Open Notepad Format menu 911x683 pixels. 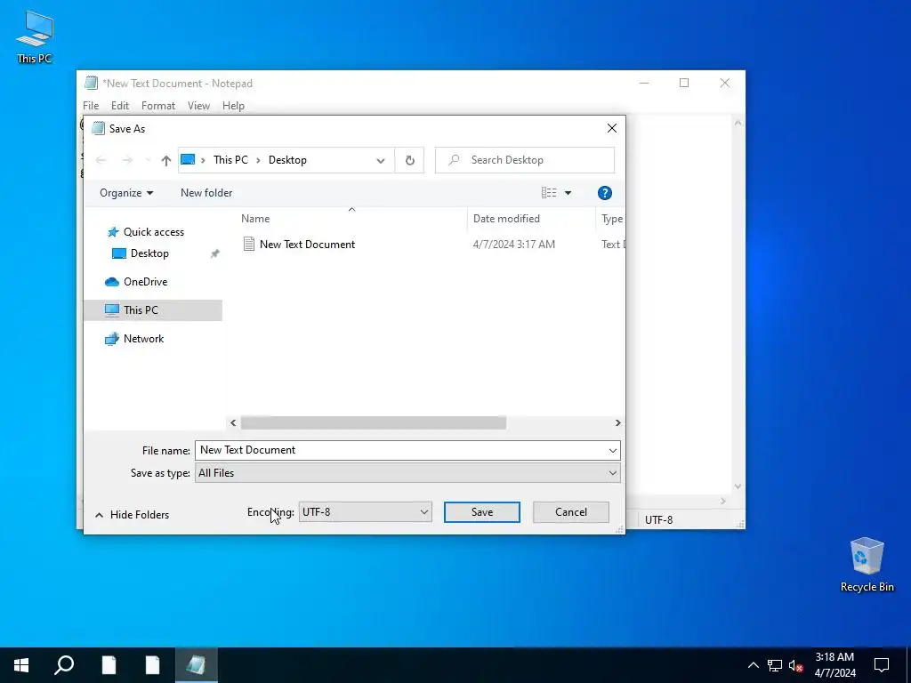[158, 106]
